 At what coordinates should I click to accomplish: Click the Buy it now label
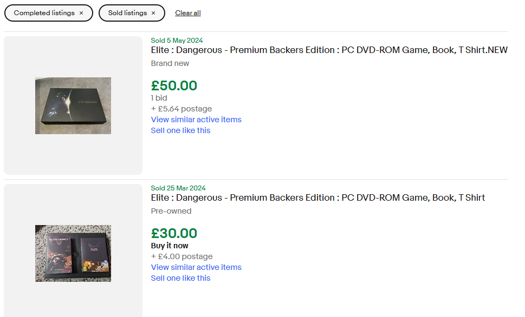pyautogui.click(x=170, y=246)
